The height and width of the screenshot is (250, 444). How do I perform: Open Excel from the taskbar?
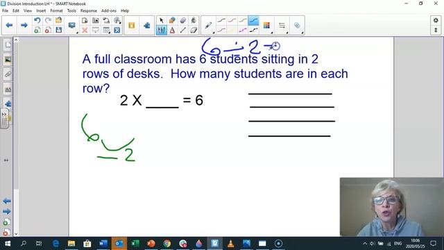135,243
